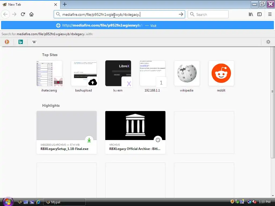Go back with the back arrow button

[5, 14]
